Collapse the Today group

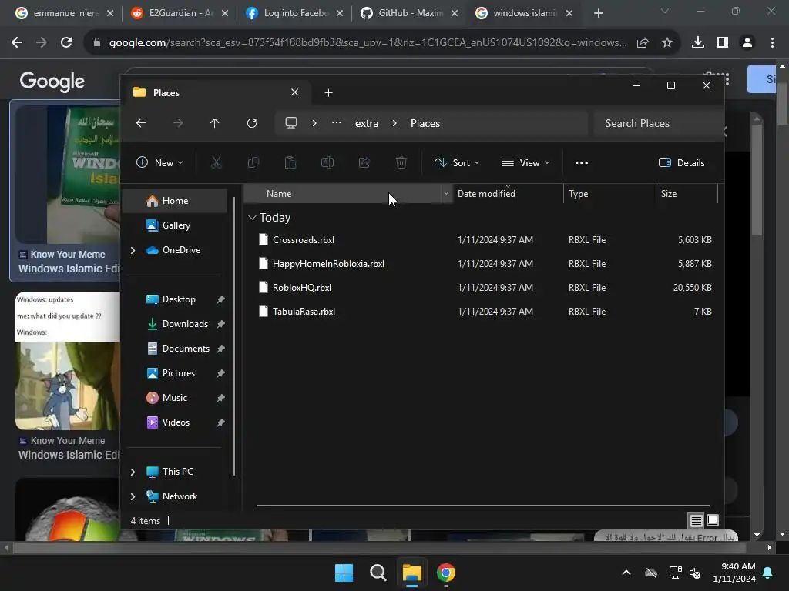tap(252, 218)
